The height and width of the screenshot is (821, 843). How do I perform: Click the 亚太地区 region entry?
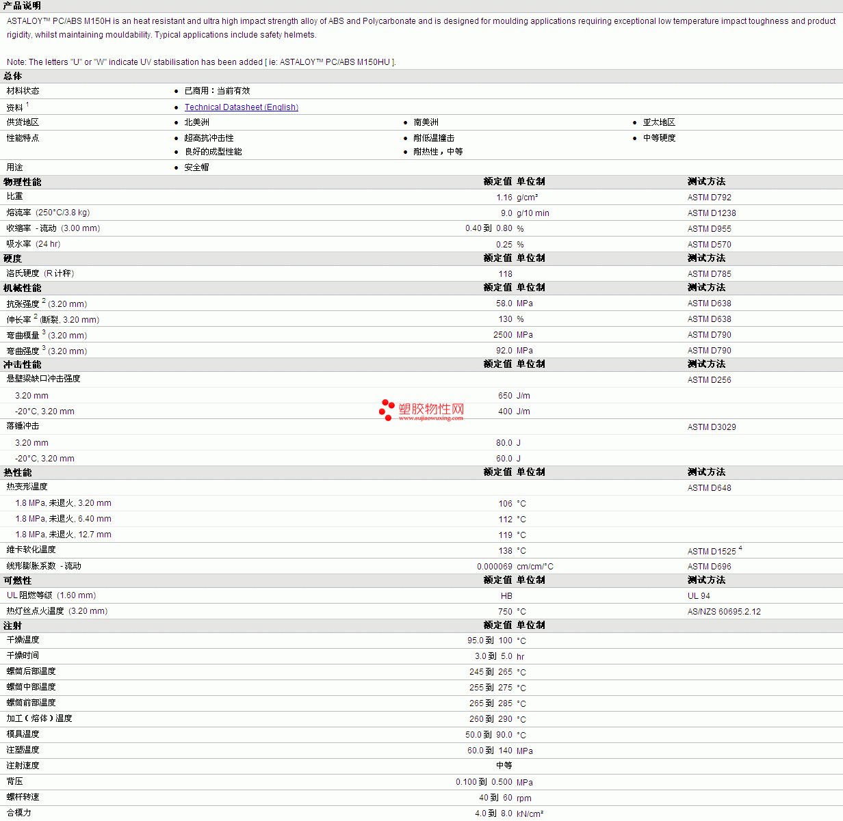[x=659, y=122]
